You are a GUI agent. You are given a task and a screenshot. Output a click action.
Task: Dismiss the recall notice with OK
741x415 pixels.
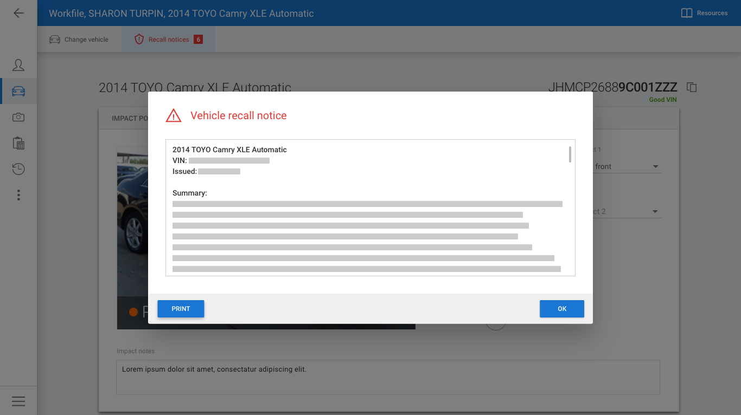tap(561, 309)
